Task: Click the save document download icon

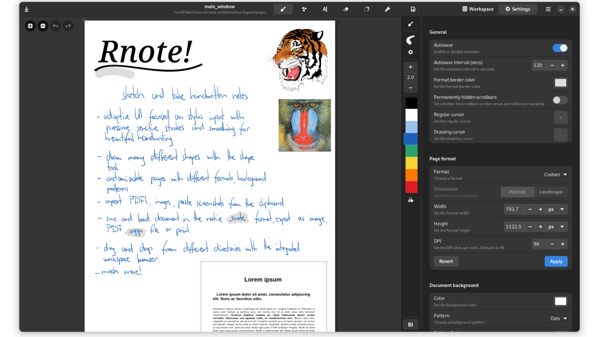Action: [26, 9]
